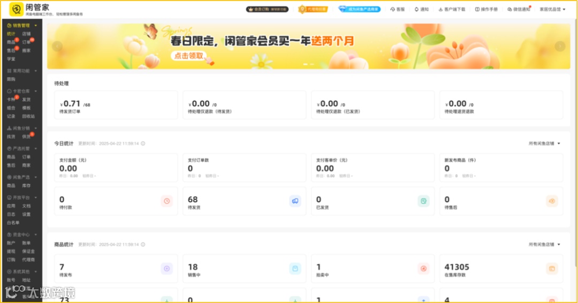This screenshot has height=303, width=578.
Task: Click truck icon on 待发货 card
Action: [295, 201]
